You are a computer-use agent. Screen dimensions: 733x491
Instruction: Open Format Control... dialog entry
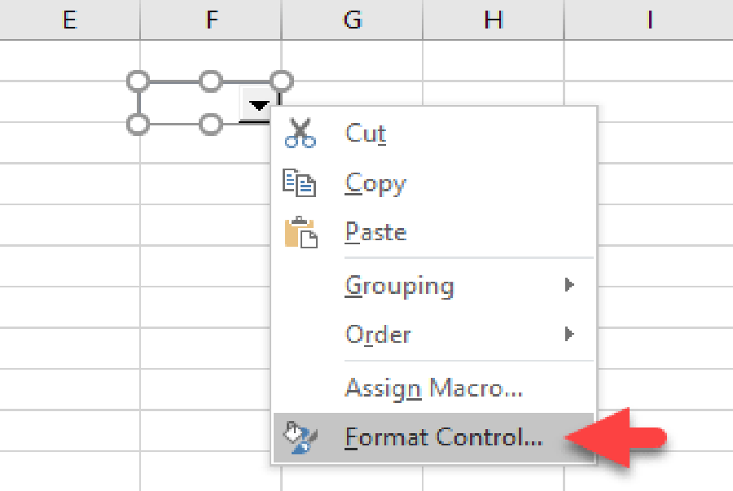pyautogui.click(x=433, y=438)
